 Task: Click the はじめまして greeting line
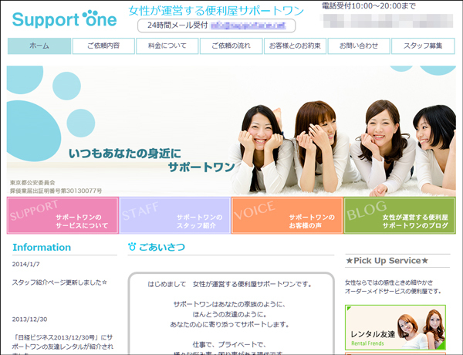(x=230, y=284)
